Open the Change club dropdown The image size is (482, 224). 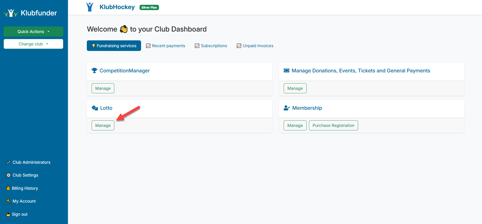[33, 44]
